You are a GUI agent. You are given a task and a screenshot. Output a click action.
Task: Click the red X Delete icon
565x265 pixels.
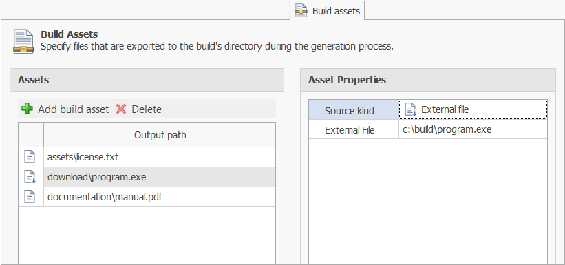tap(121, 109)
